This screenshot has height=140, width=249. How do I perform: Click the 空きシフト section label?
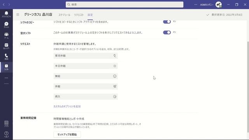(x=26, y=33)
